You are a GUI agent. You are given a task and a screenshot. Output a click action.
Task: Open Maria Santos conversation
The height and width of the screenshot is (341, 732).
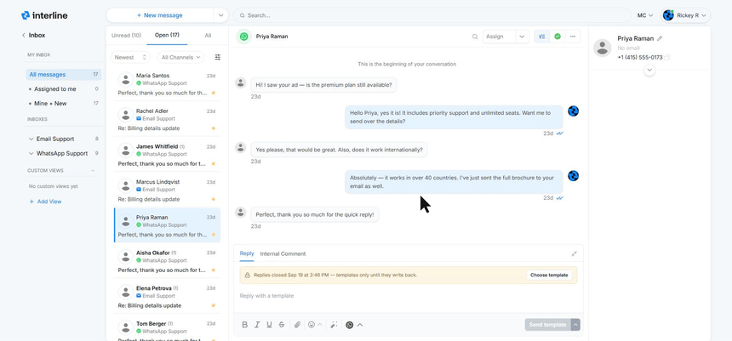click(x=167, y=84)
